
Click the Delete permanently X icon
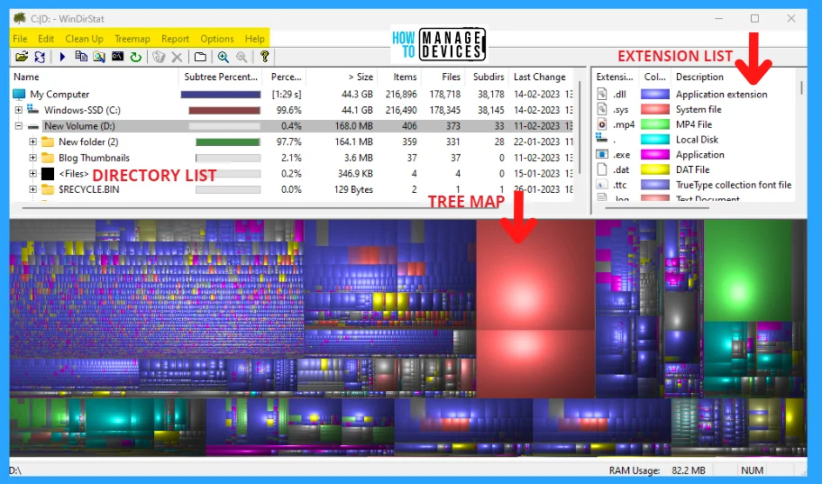178,57
